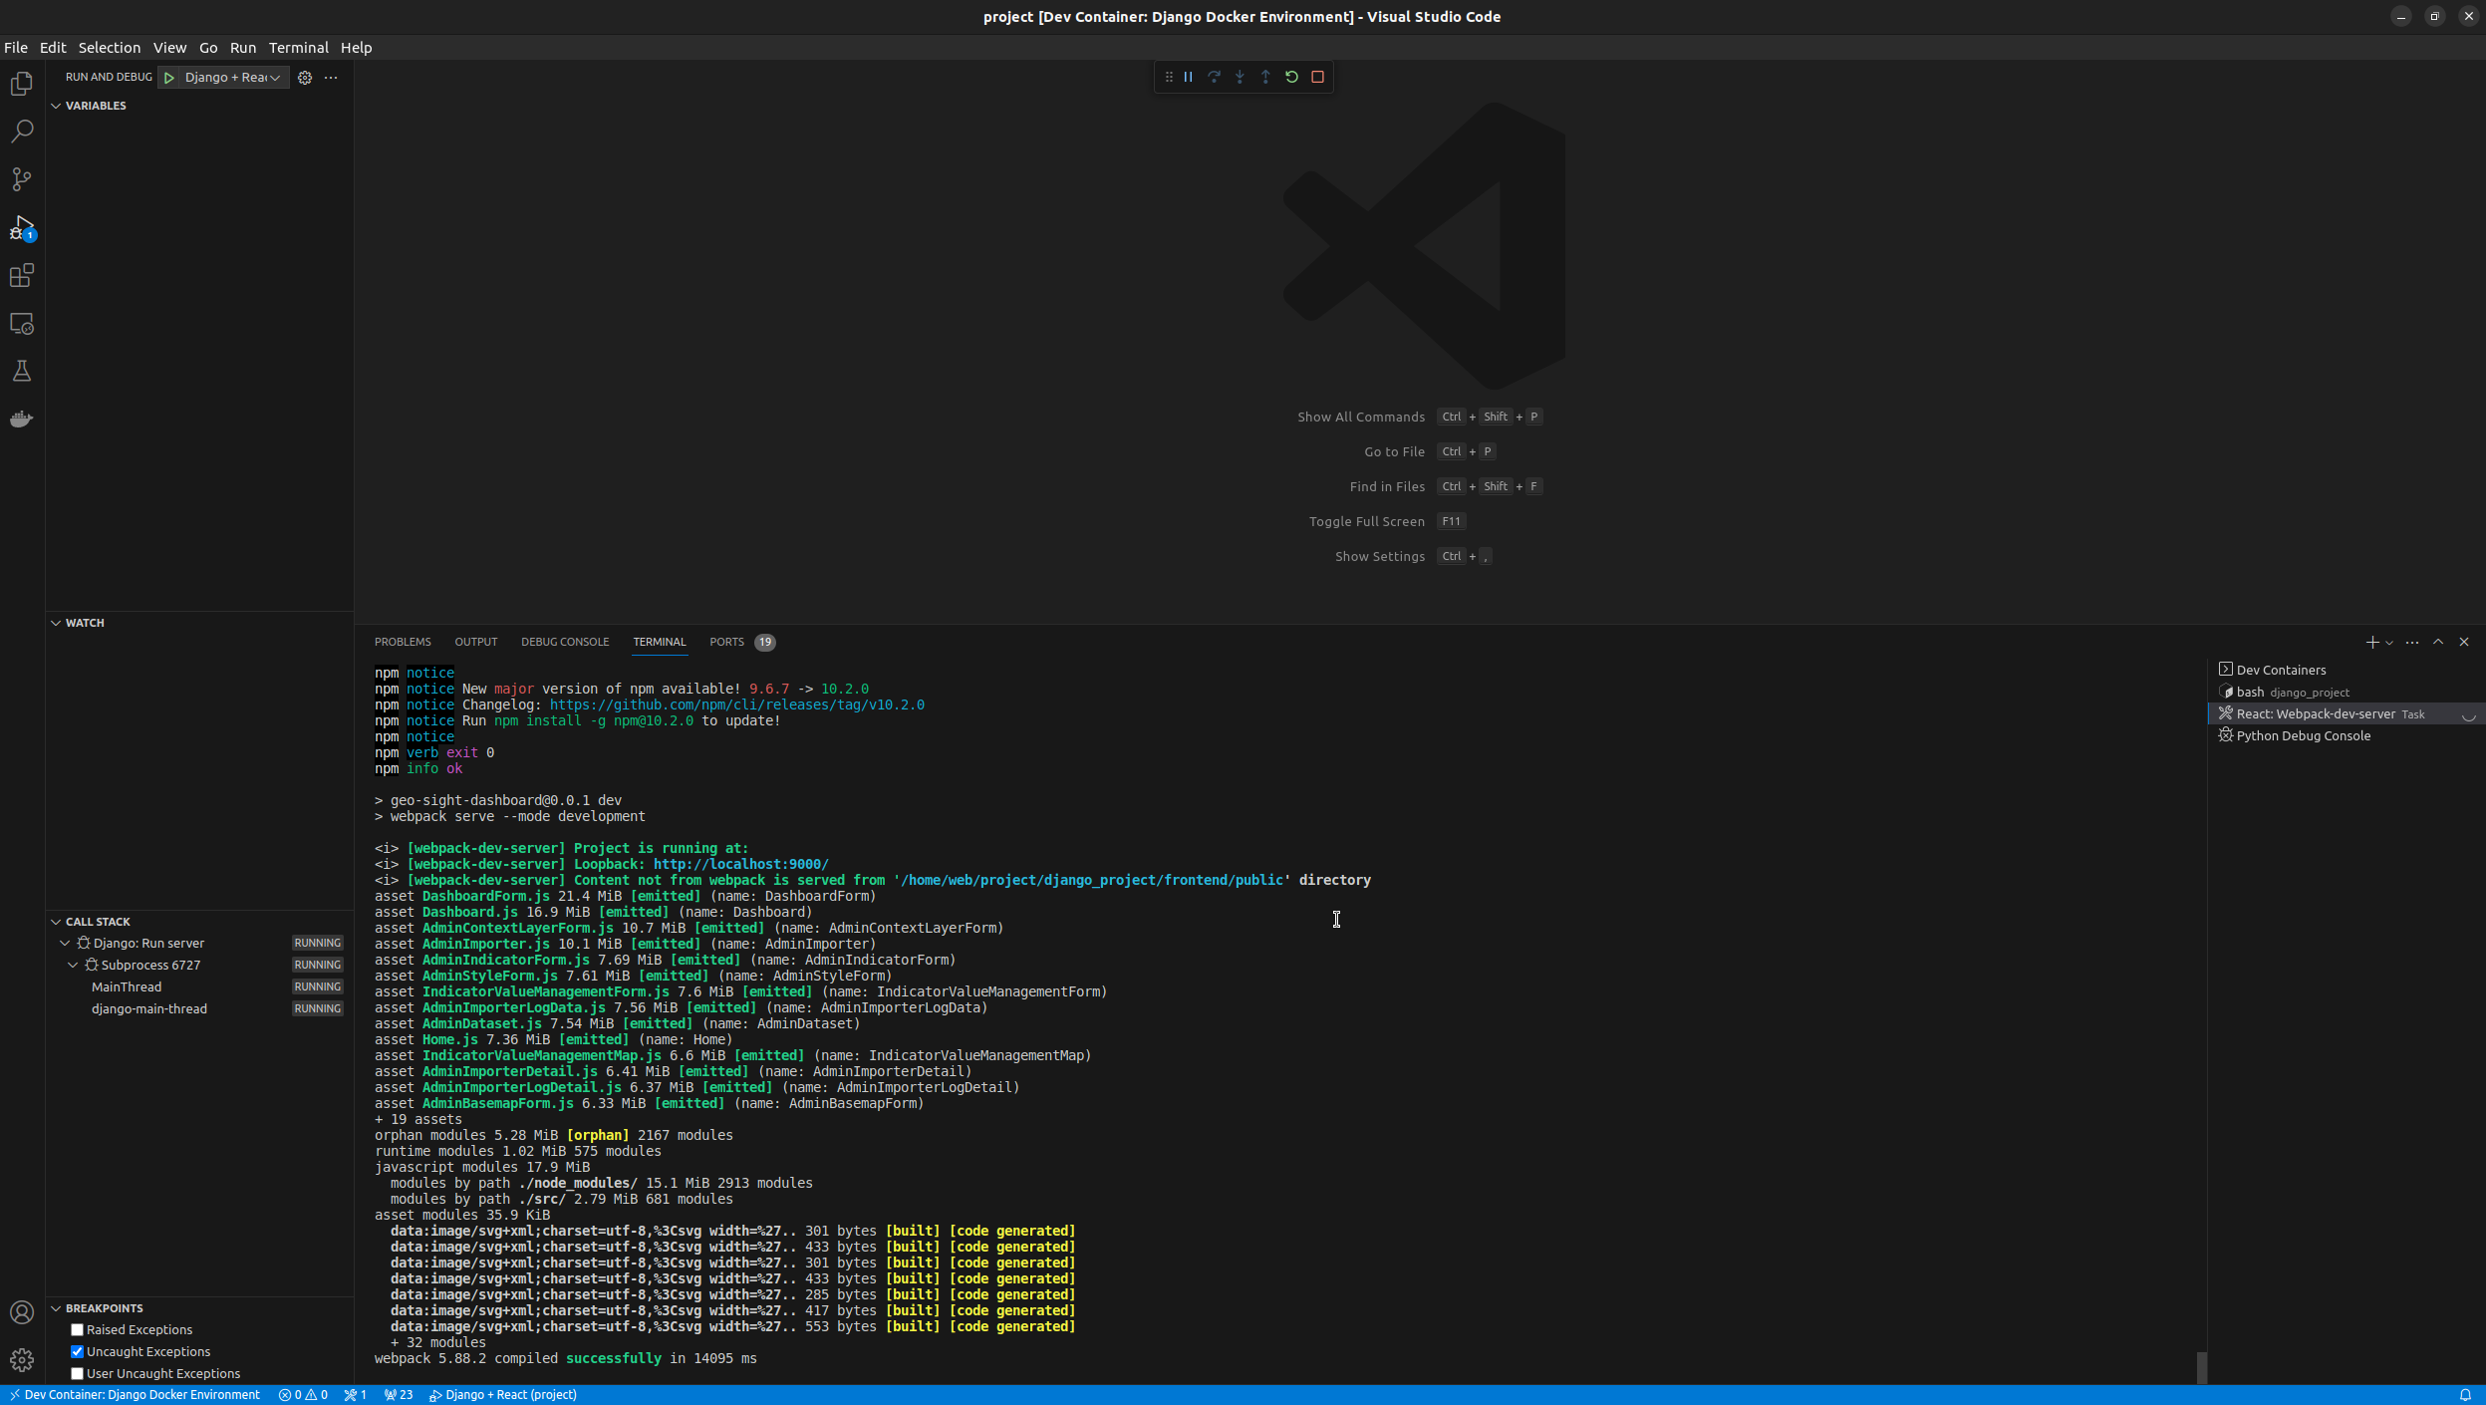
Task: Open notifications bell in status bar
Action: 2465,1395
